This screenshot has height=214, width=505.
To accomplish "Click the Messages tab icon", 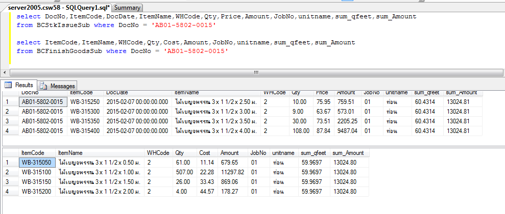I will pos(43,86).
